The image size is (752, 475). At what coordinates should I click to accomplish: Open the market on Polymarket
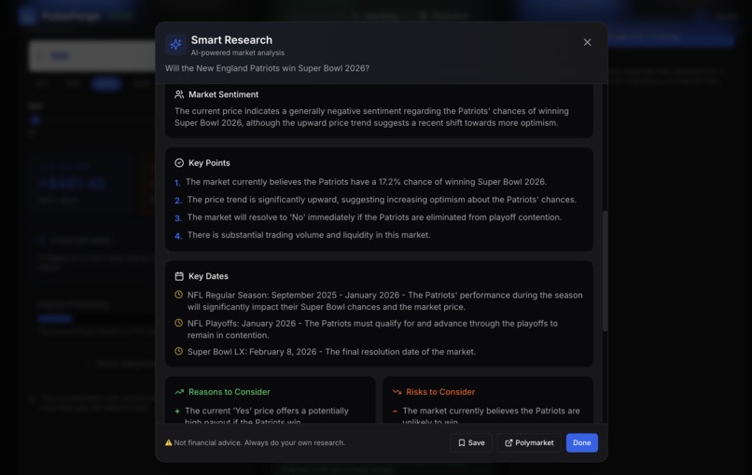click(x=529, y=443)
